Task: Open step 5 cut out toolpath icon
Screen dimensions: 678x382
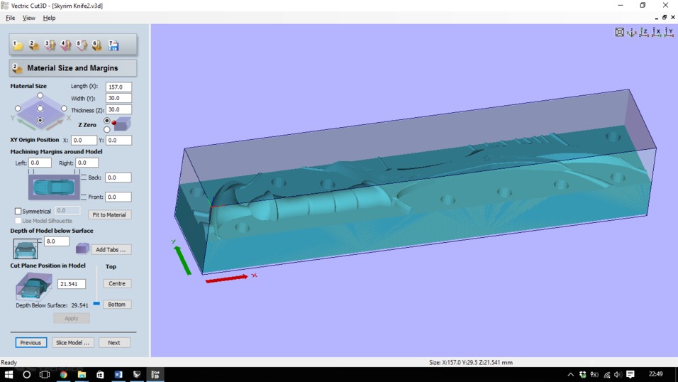Action: click(82, 45)
